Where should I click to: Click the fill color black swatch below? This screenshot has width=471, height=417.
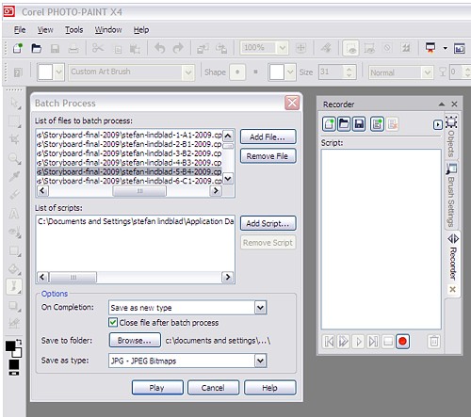pos(13,364)
